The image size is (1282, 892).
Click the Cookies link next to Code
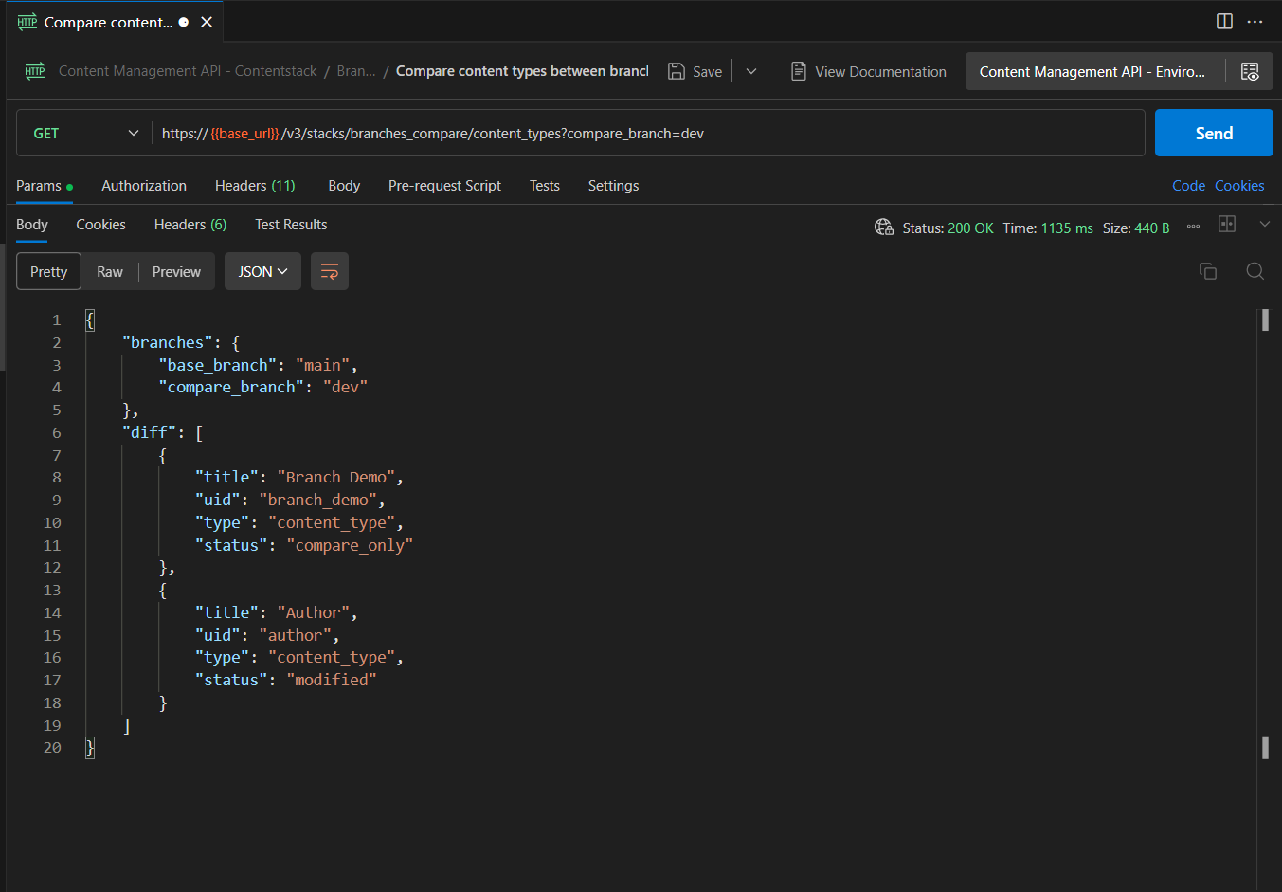pos(1239,186)
